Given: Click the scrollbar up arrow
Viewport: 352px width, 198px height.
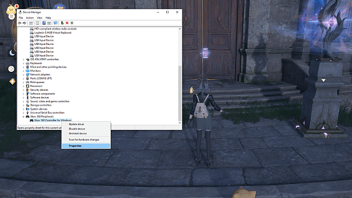Looking at the screenshot, I should (180, 29).
